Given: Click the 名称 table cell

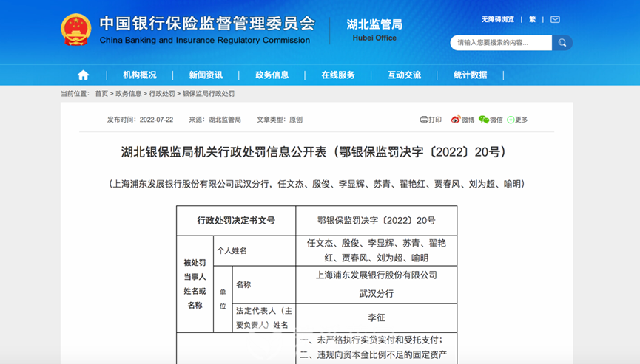Looking at the screenshot, I should point(264,284).
